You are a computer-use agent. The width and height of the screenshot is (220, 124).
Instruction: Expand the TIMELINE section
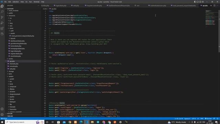tap(10, 116)
